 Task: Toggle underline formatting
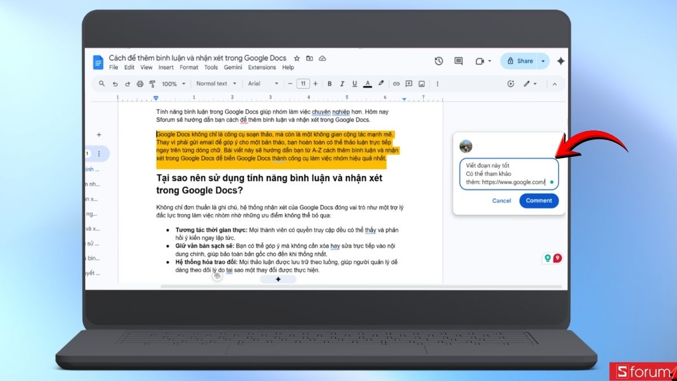tap(355, 84)
